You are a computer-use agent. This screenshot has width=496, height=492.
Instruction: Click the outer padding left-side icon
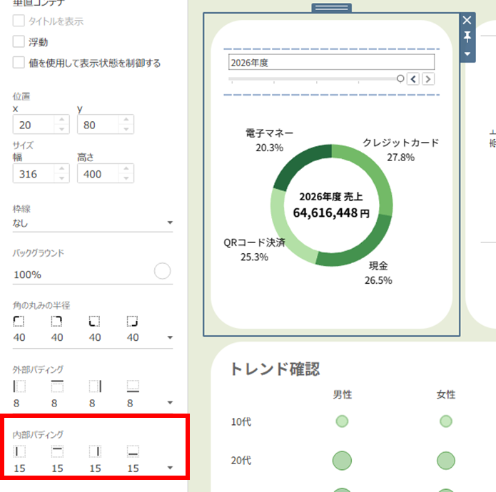[19, 386]
